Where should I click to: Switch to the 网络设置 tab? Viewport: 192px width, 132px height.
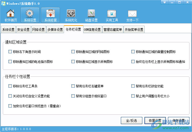39,30
